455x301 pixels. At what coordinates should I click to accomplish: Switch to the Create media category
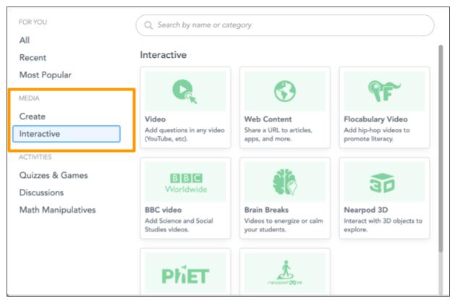click(33, 116)
